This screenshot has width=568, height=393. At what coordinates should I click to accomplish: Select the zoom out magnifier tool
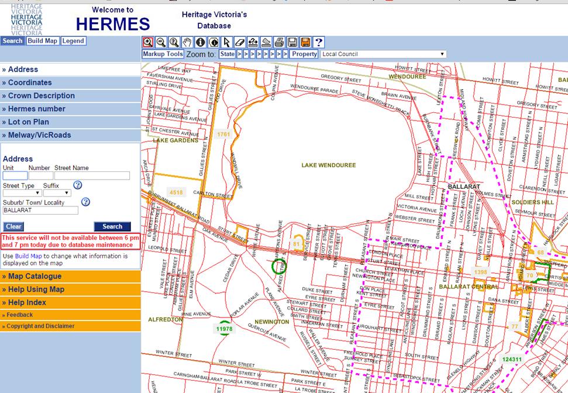tap(161, 42)
